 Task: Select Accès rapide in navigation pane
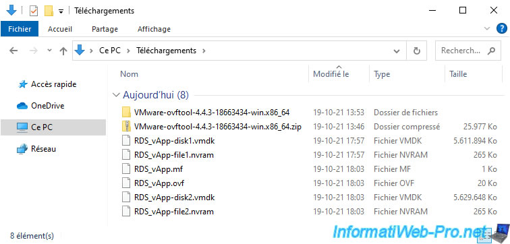point(54,84)
